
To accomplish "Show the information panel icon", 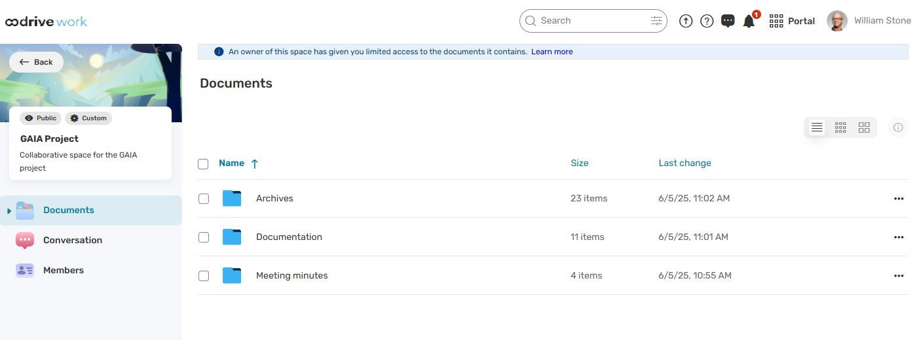I will 898,127.
